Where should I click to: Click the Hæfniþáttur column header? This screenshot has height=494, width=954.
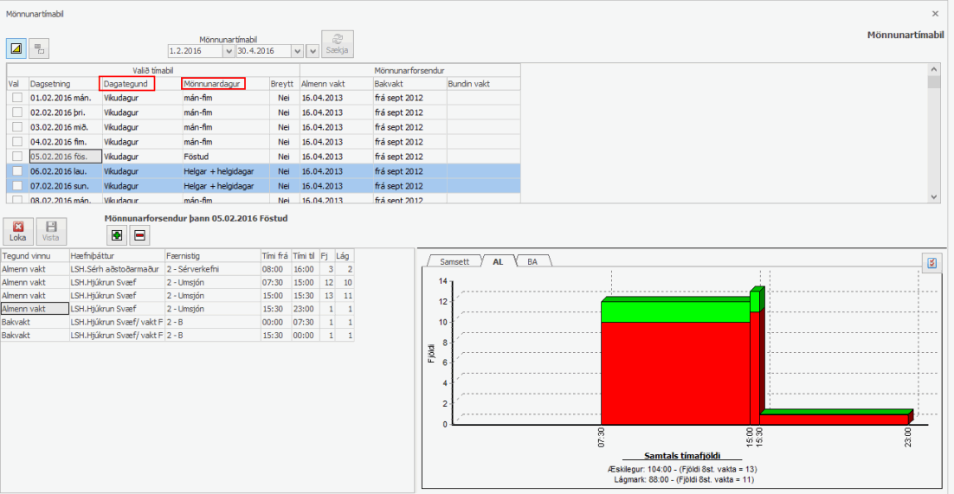click(x=116, y=255)
